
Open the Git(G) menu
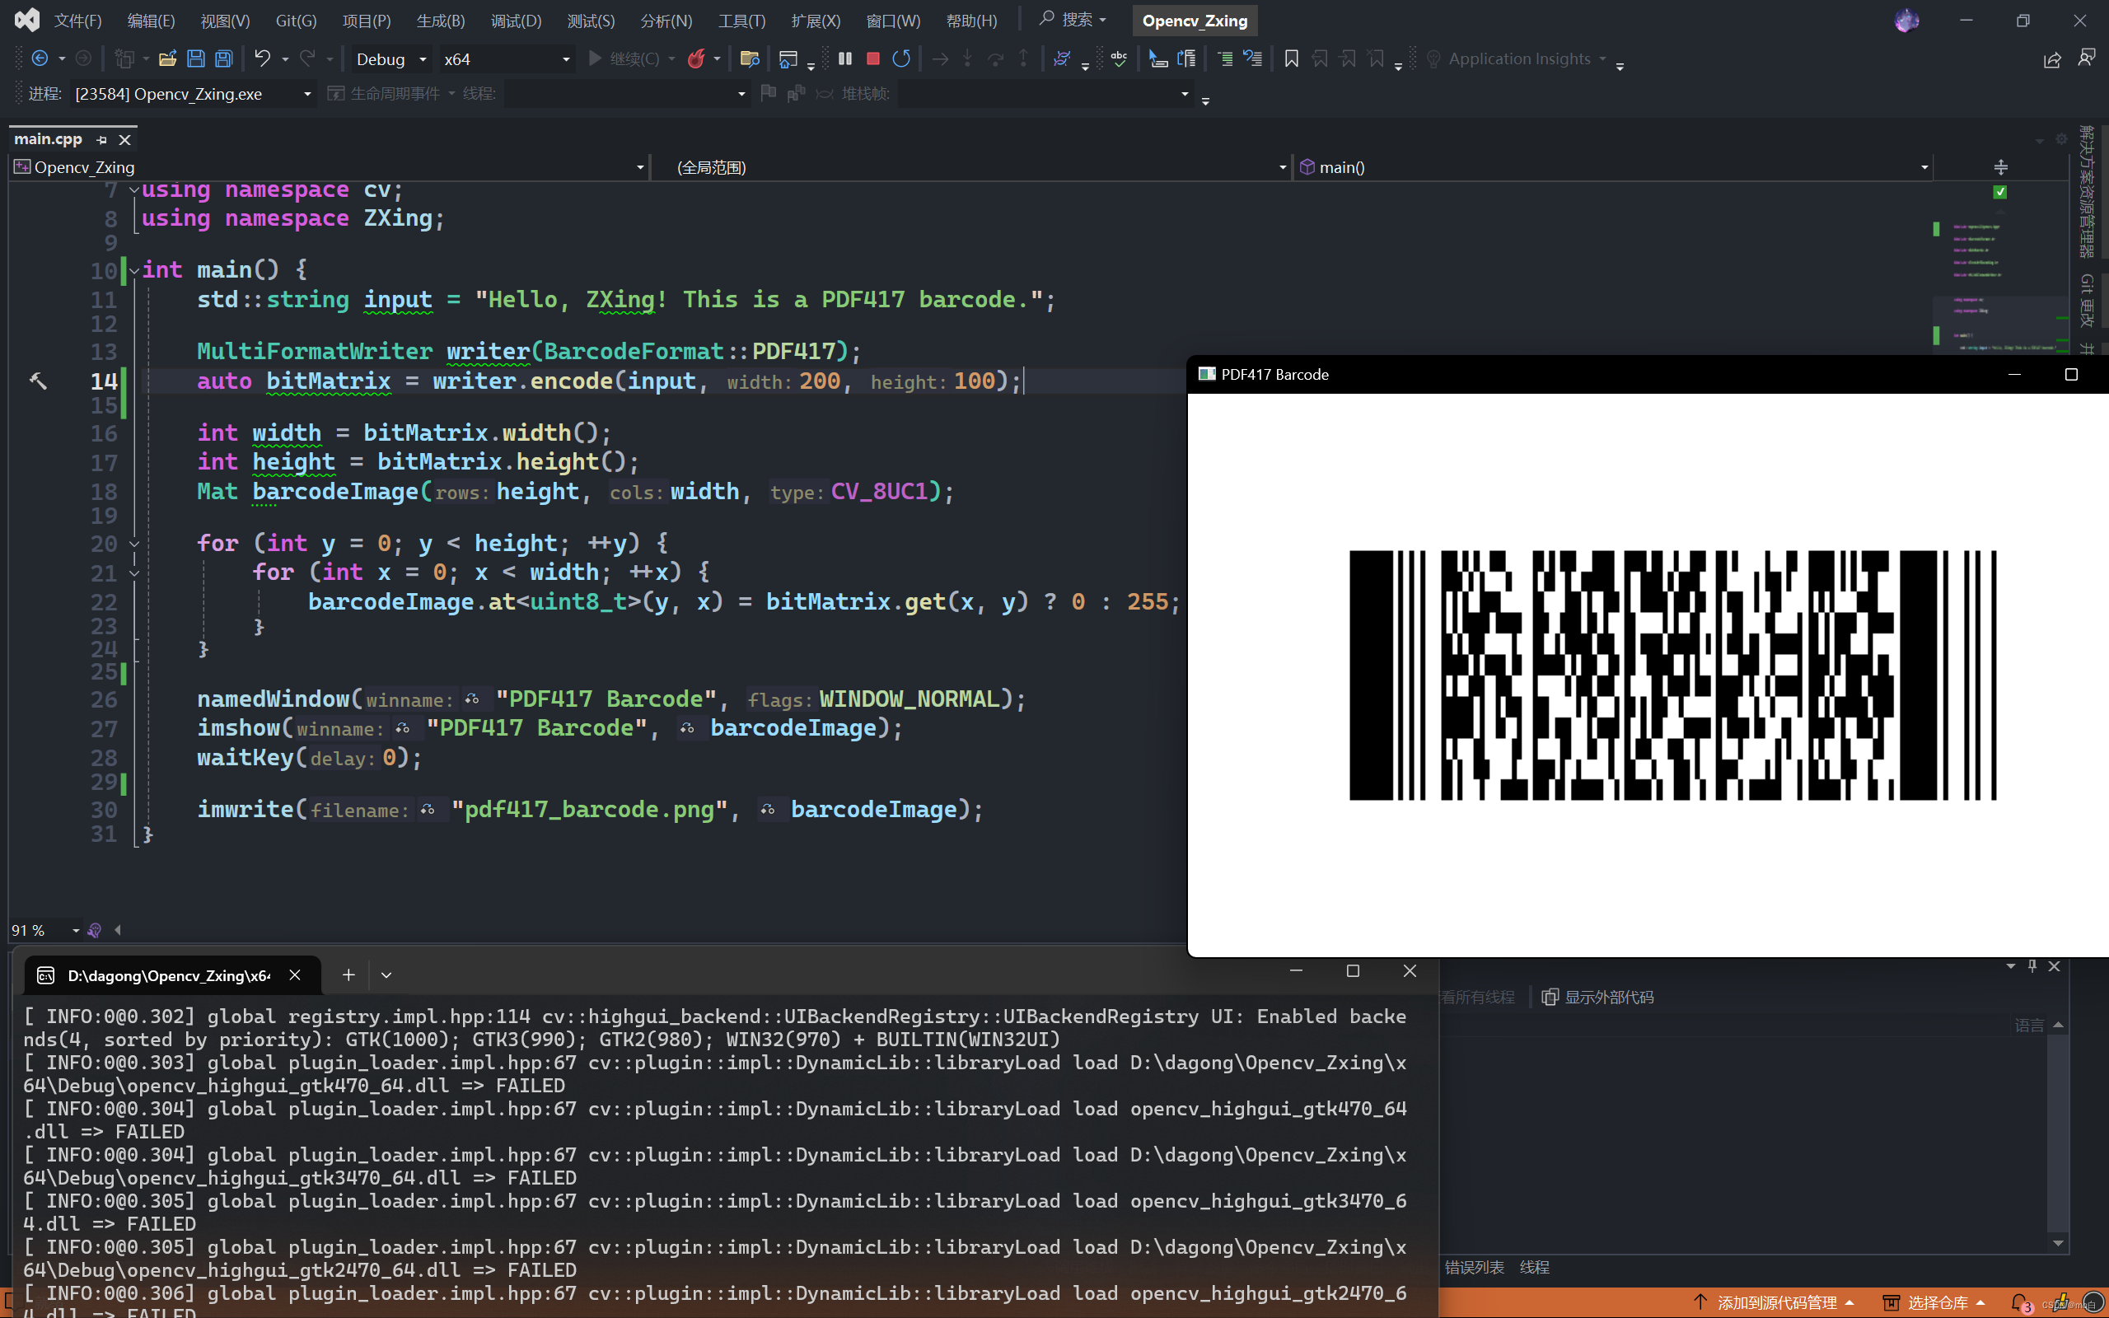(x=296, y=20)
